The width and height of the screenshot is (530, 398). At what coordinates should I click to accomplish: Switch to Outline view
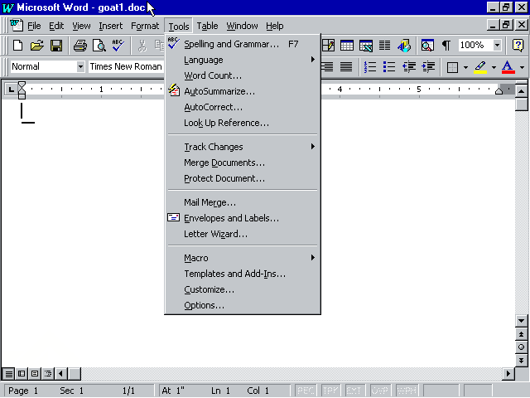coord(48,374)
